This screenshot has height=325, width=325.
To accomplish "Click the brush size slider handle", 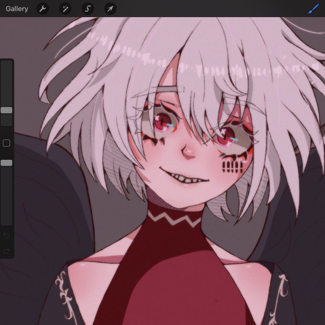I will point(6,110).
